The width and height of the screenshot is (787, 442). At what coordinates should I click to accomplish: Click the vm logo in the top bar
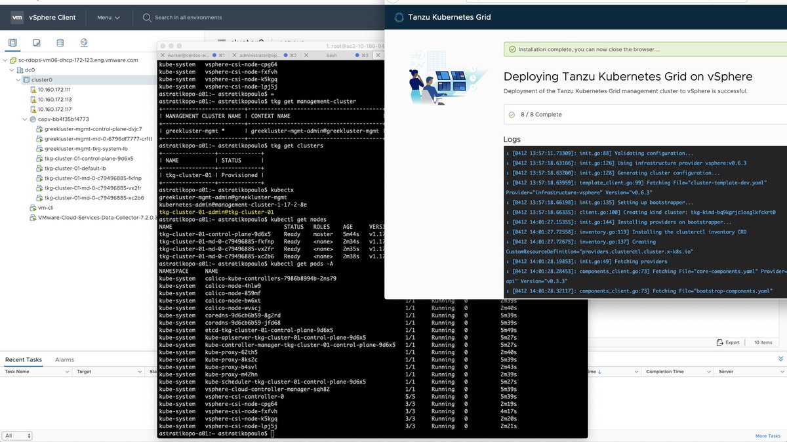pyautogui.click(x=16, y=17)
